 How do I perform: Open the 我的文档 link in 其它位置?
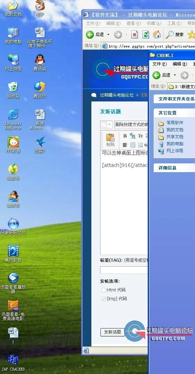(175, 130)
